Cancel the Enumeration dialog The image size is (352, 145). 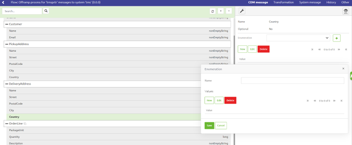221,126
